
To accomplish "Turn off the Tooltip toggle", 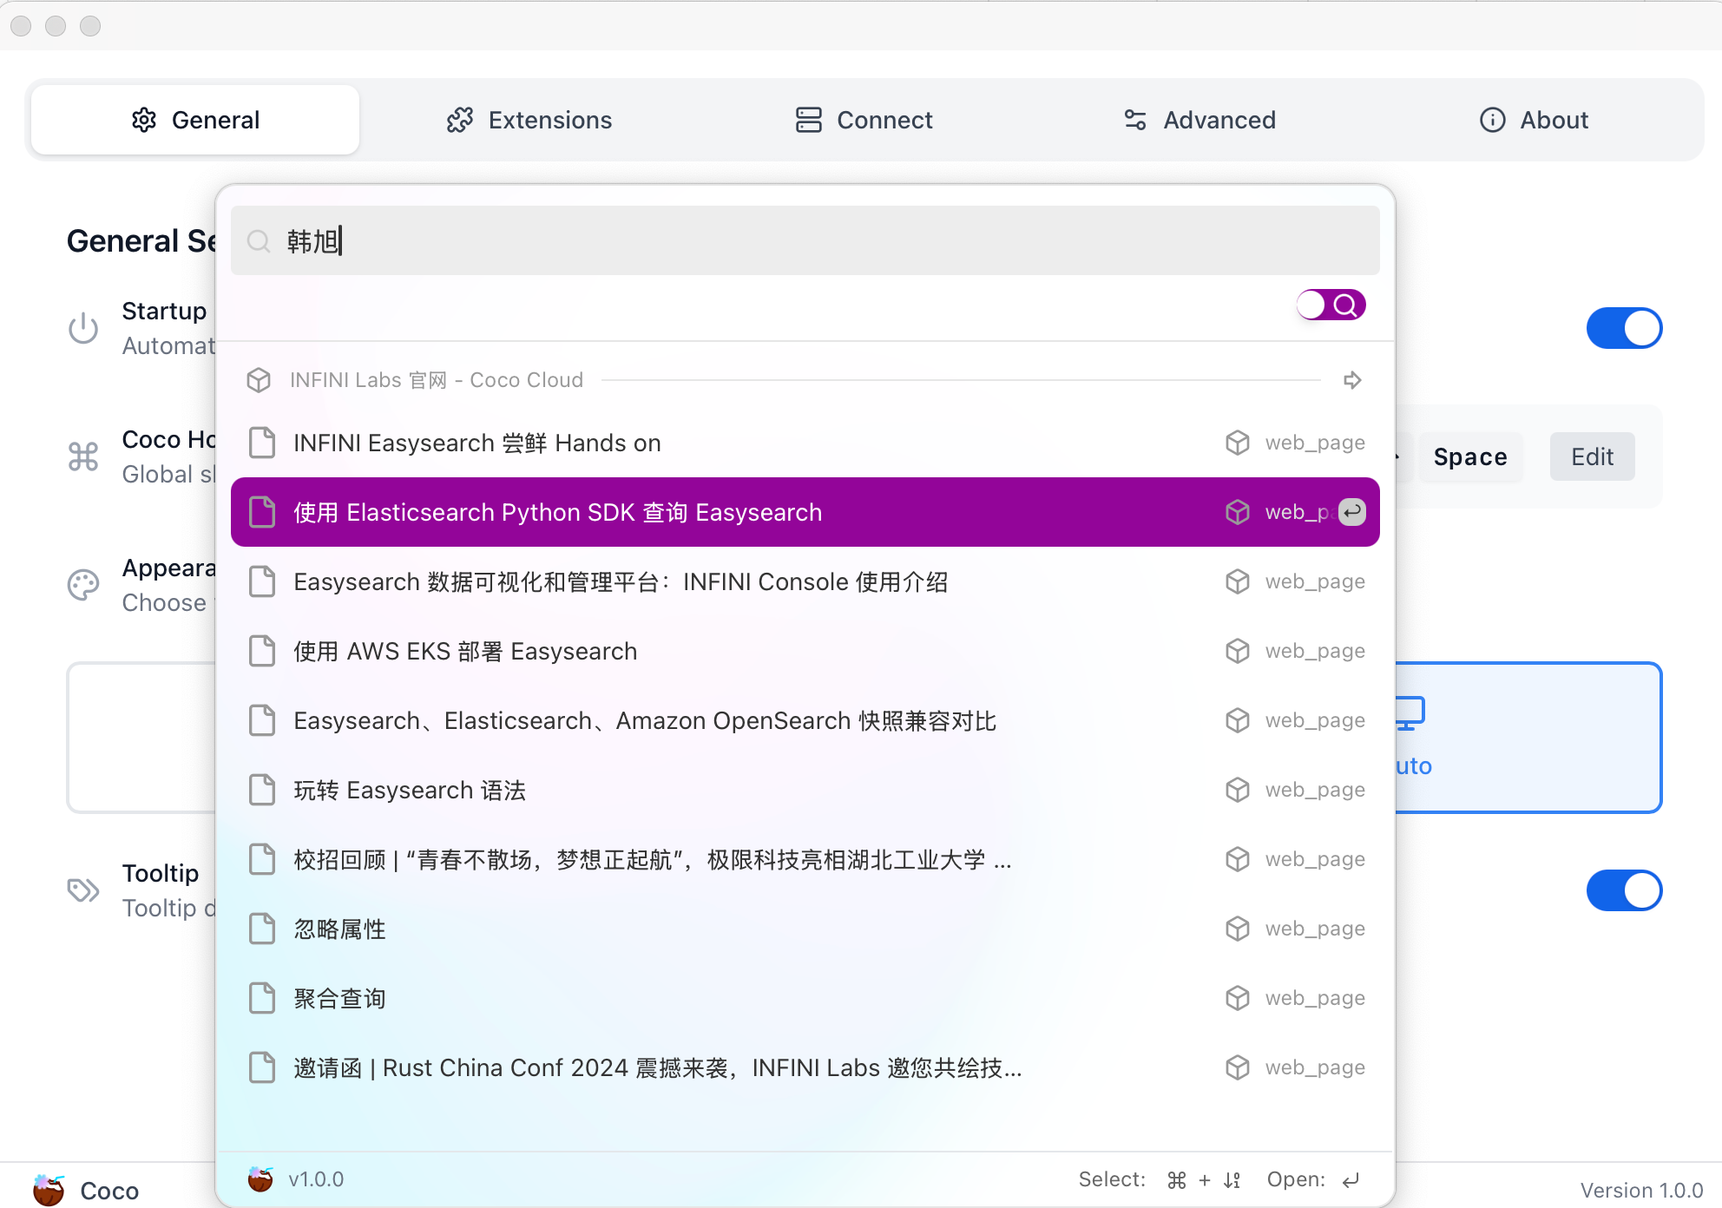I will 1623,890.
